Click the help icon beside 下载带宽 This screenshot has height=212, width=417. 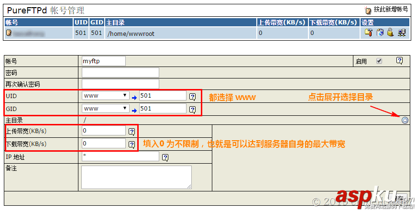[132, 145]
